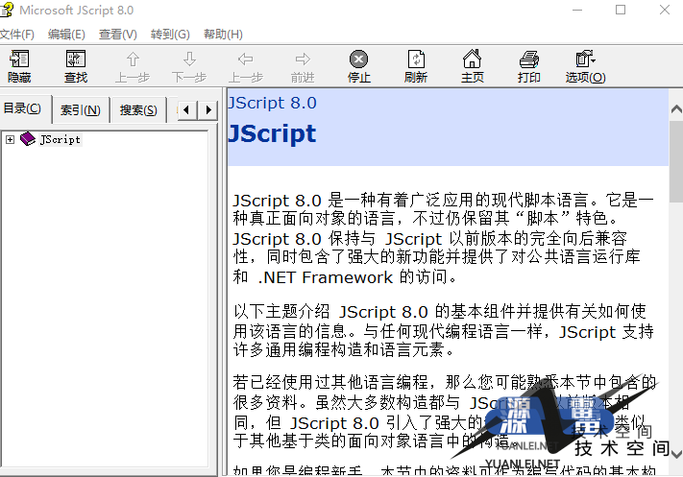This screenshot has width=683, height=477.
Task: Click the scrollbar up arrow in the content pane
Action: (x=676, y=108)
